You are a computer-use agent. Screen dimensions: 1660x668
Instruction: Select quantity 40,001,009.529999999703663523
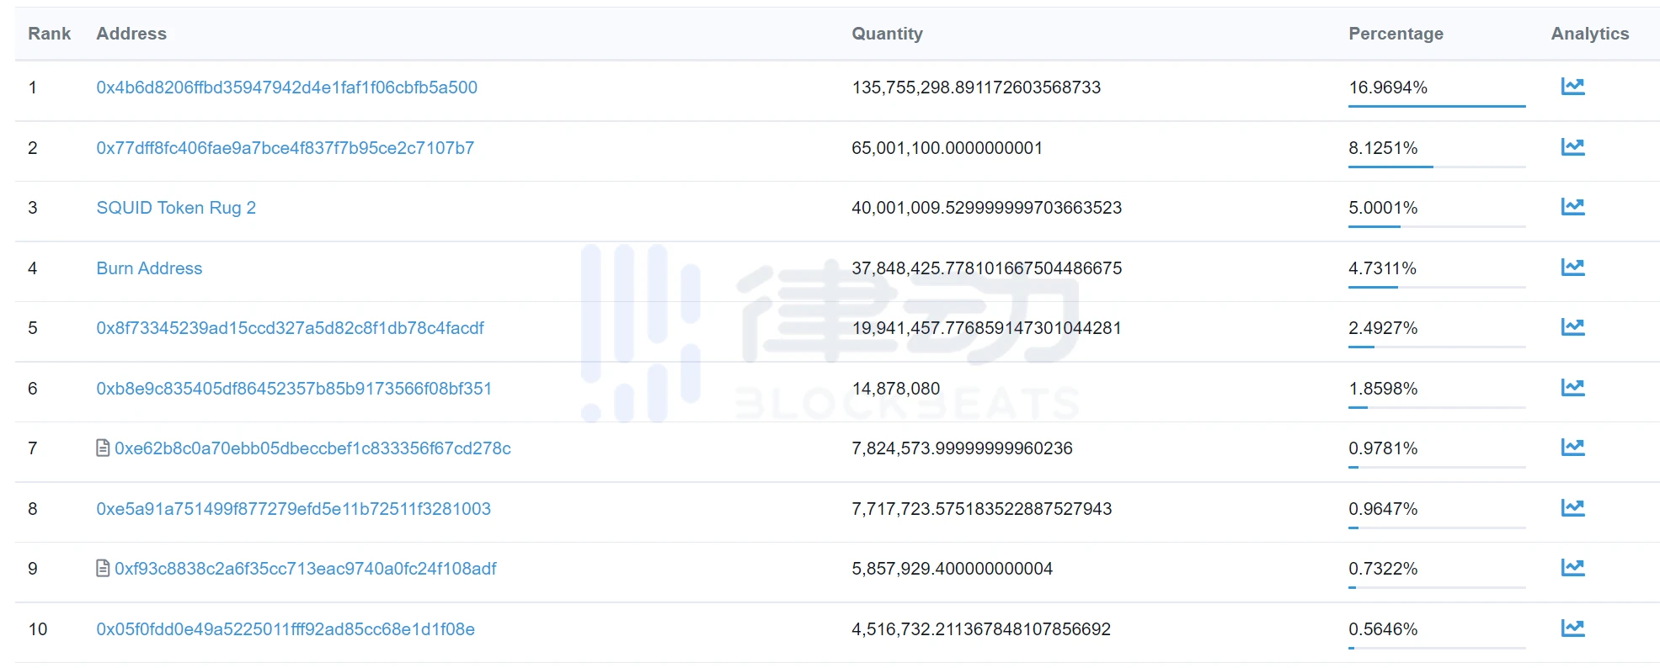tap(986, 208)
